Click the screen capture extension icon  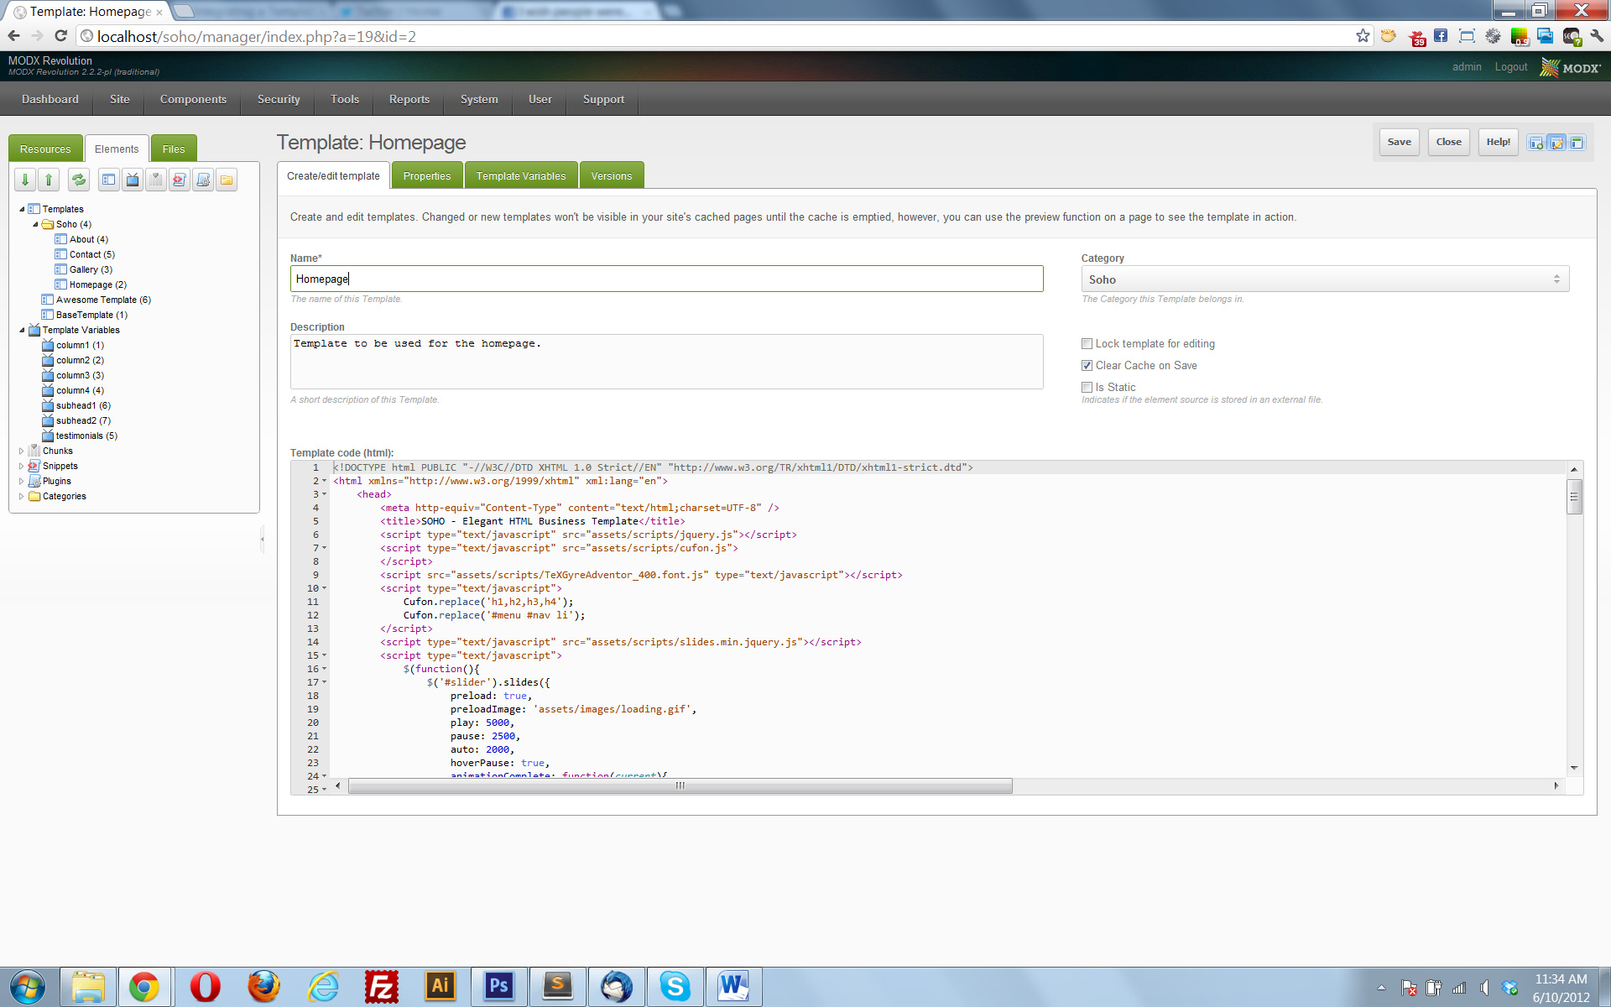[1467, 36]
